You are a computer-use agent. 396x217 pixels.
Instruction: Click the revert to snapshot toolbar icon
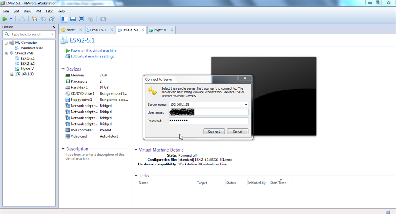(43, 19)
